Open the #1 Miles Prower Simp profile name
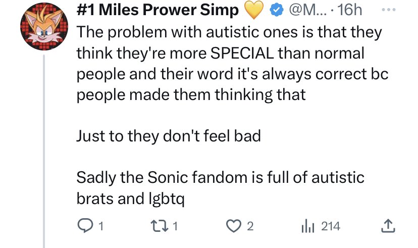Viewport: 418px width, 248px height. coord(158,10)
